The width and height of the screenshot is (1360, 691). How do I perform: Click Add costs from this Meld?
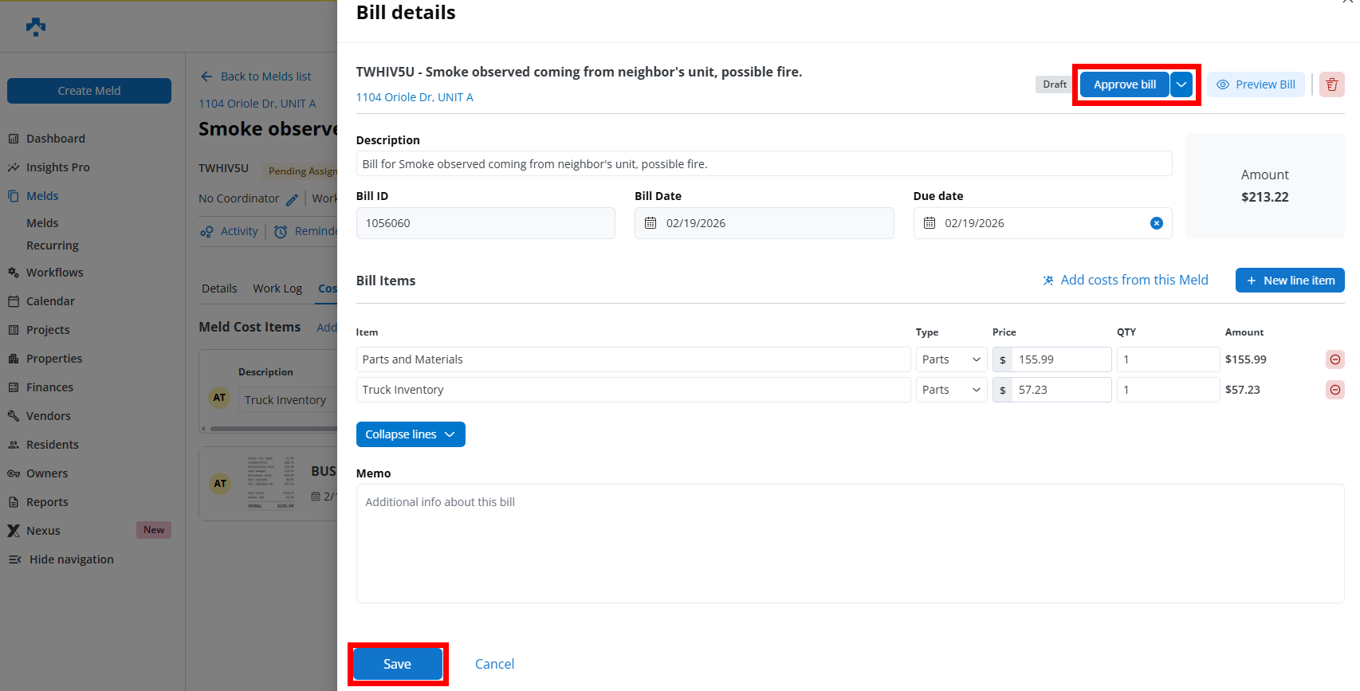(x=1125, y=280)
